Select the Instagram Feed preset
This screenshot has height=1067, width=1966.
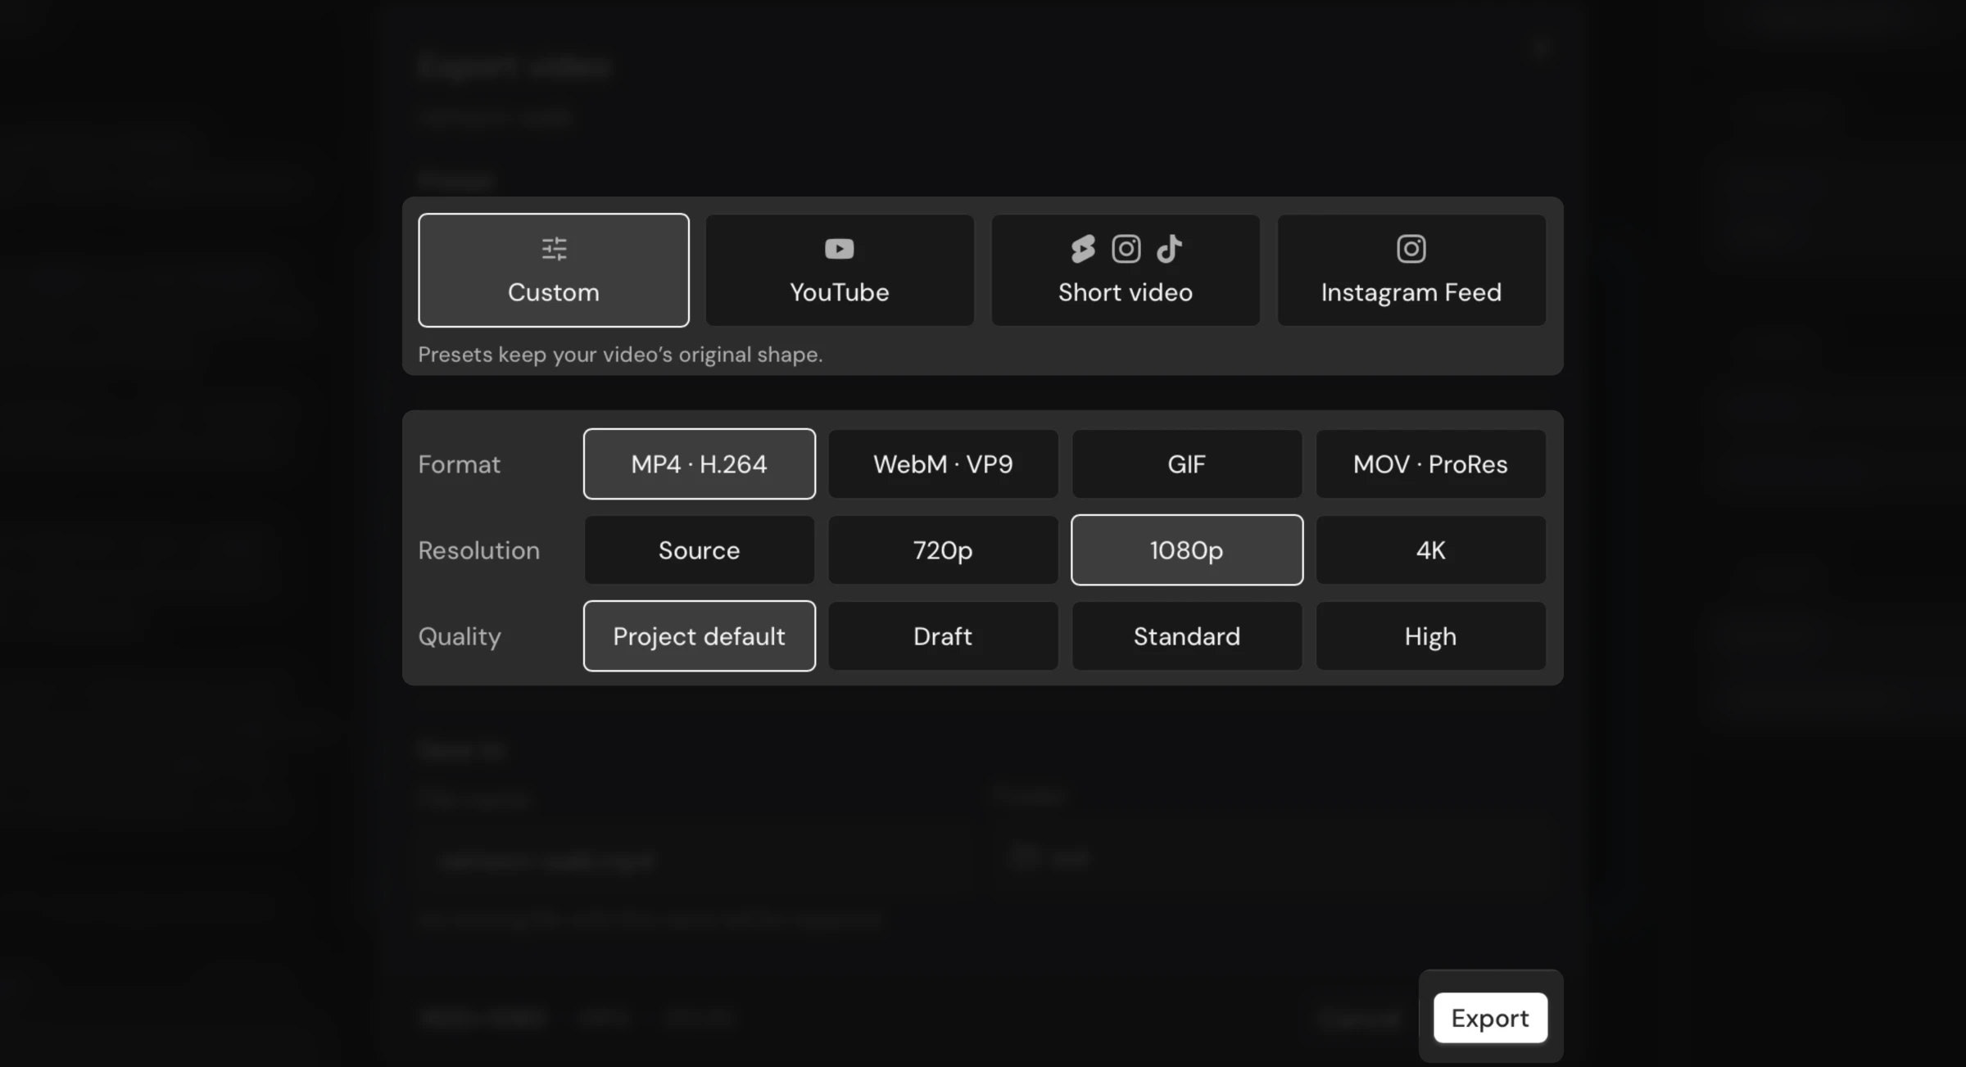point(1411,270)
